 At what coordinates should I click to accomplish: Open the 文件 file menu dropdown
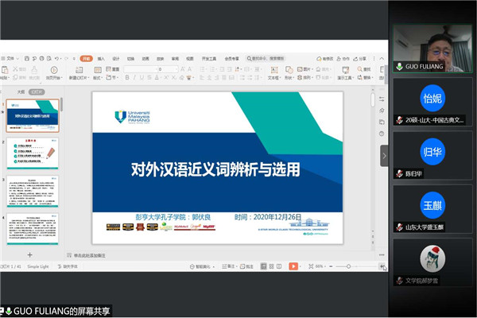pyautogui.click(x=13, y=58)
